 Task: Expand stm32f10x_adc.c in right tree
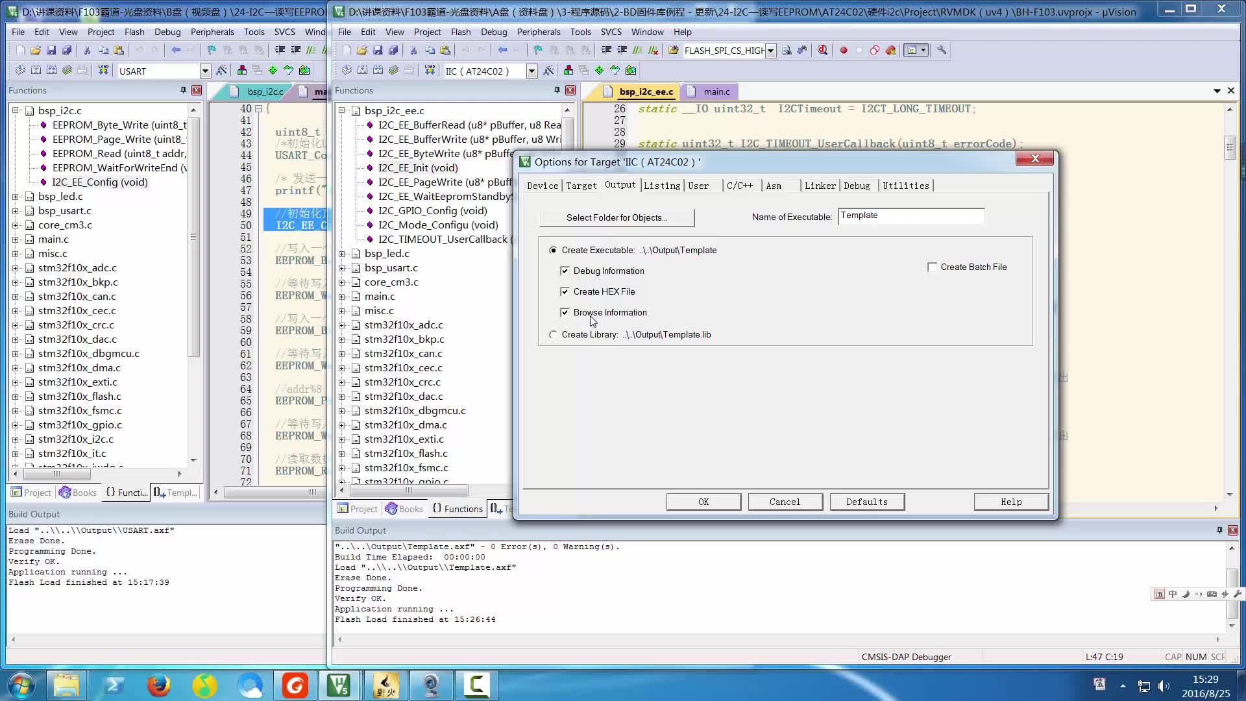(342, 325)
